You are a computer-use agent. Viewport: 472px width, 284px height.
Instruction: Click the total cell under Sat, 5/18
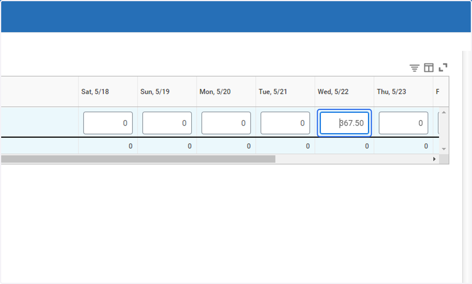point(108,146)
